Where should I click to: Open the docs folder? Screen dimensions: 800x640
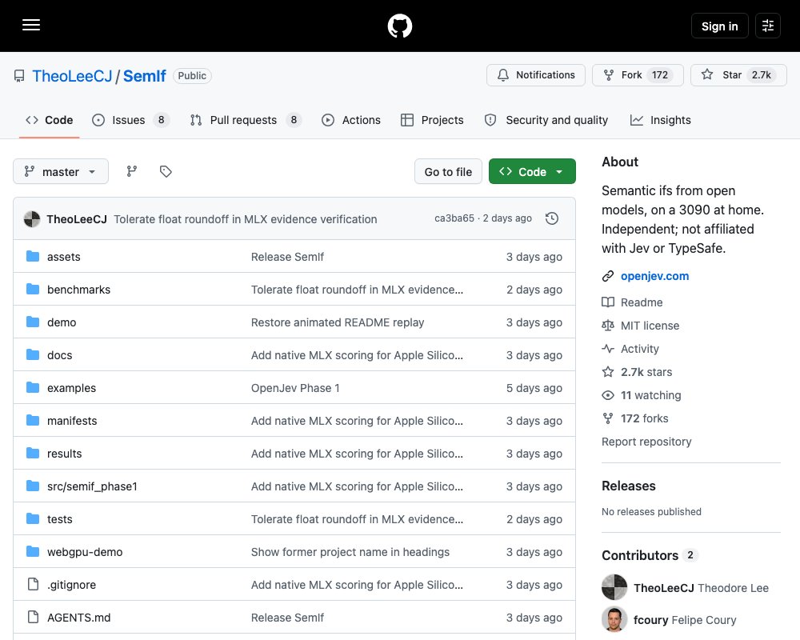[60, 355]
